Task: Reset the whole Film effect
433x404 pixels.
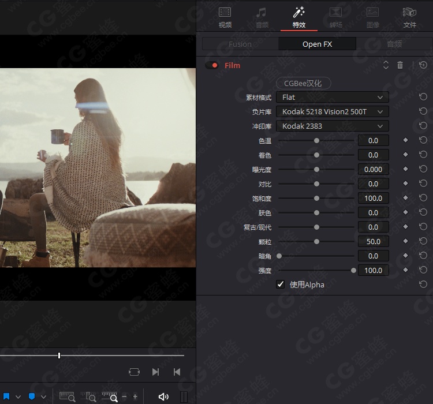Action: 423,65
